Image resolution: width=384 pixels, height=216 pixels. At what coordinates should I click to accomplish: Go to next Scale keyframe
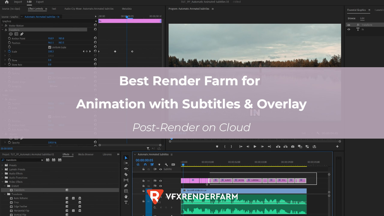click(x=90, y=51)
